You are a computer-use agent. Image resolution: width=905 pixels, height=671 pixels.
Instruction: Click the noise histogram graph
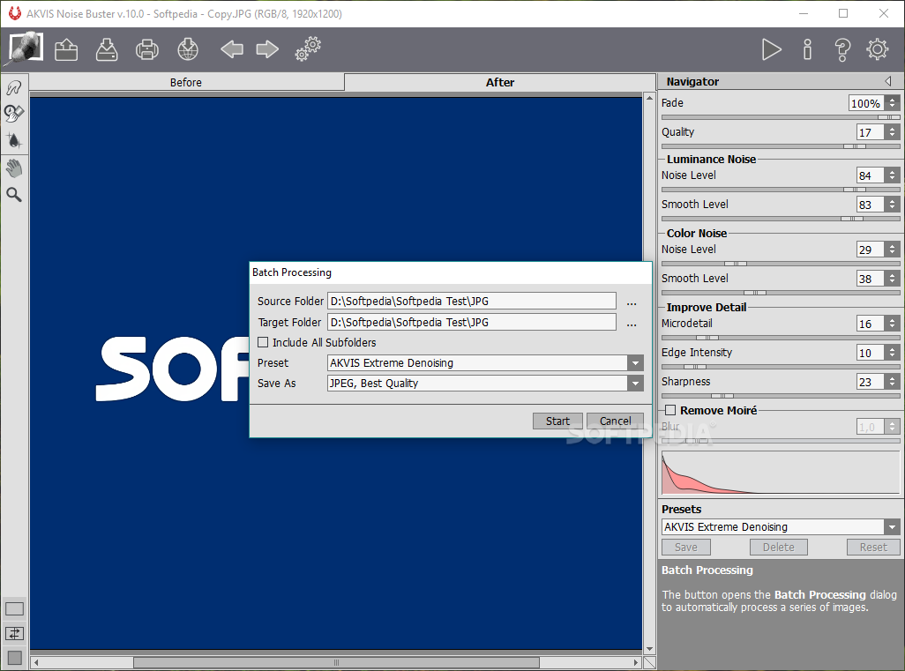pyautogui.click(x=781, y=473)
